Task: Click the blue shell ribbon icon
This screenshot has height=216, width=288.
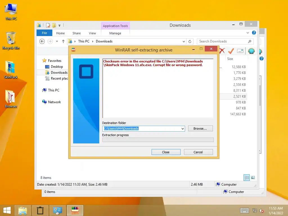Action: 251,51
